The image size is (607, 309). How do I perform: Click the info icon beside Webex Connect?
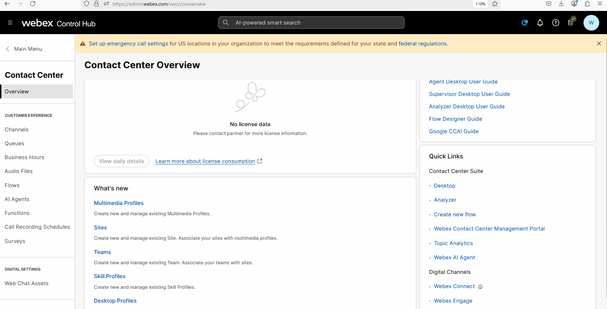point(480,287)
